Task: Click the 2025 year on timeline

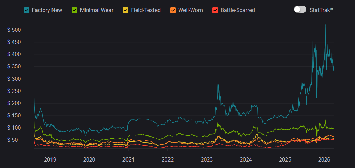Action: pos(285,159)
